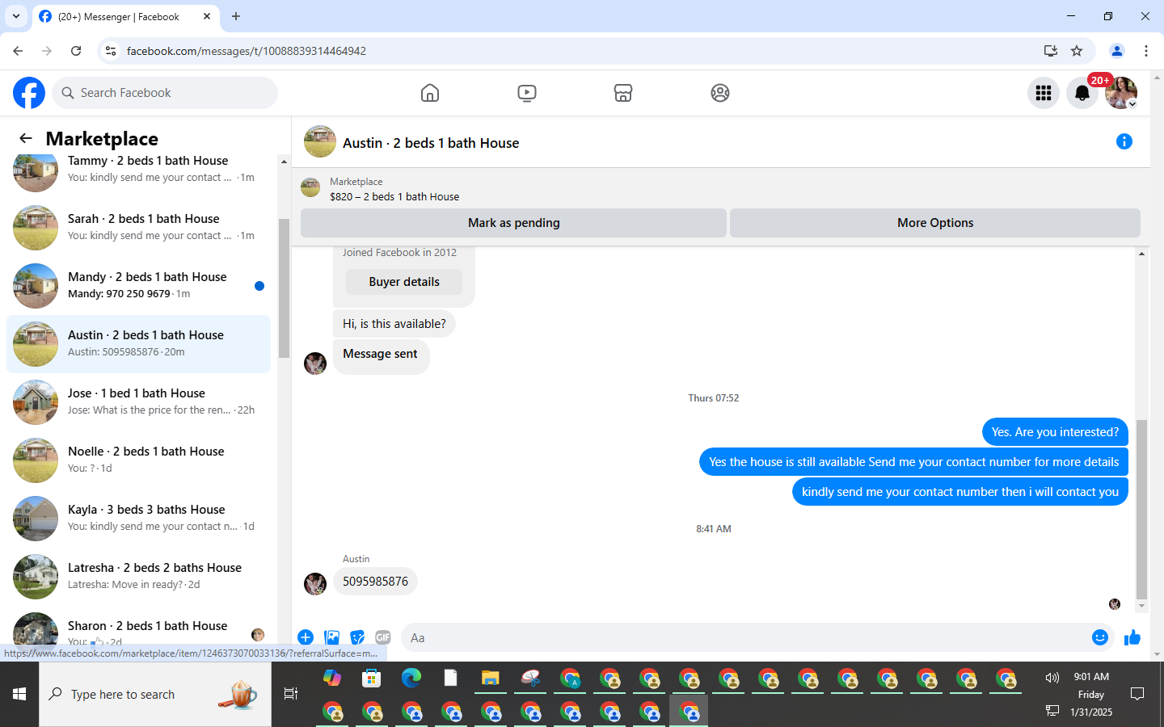Launch Microsoft Edge from the taskbar

(411, 678)
